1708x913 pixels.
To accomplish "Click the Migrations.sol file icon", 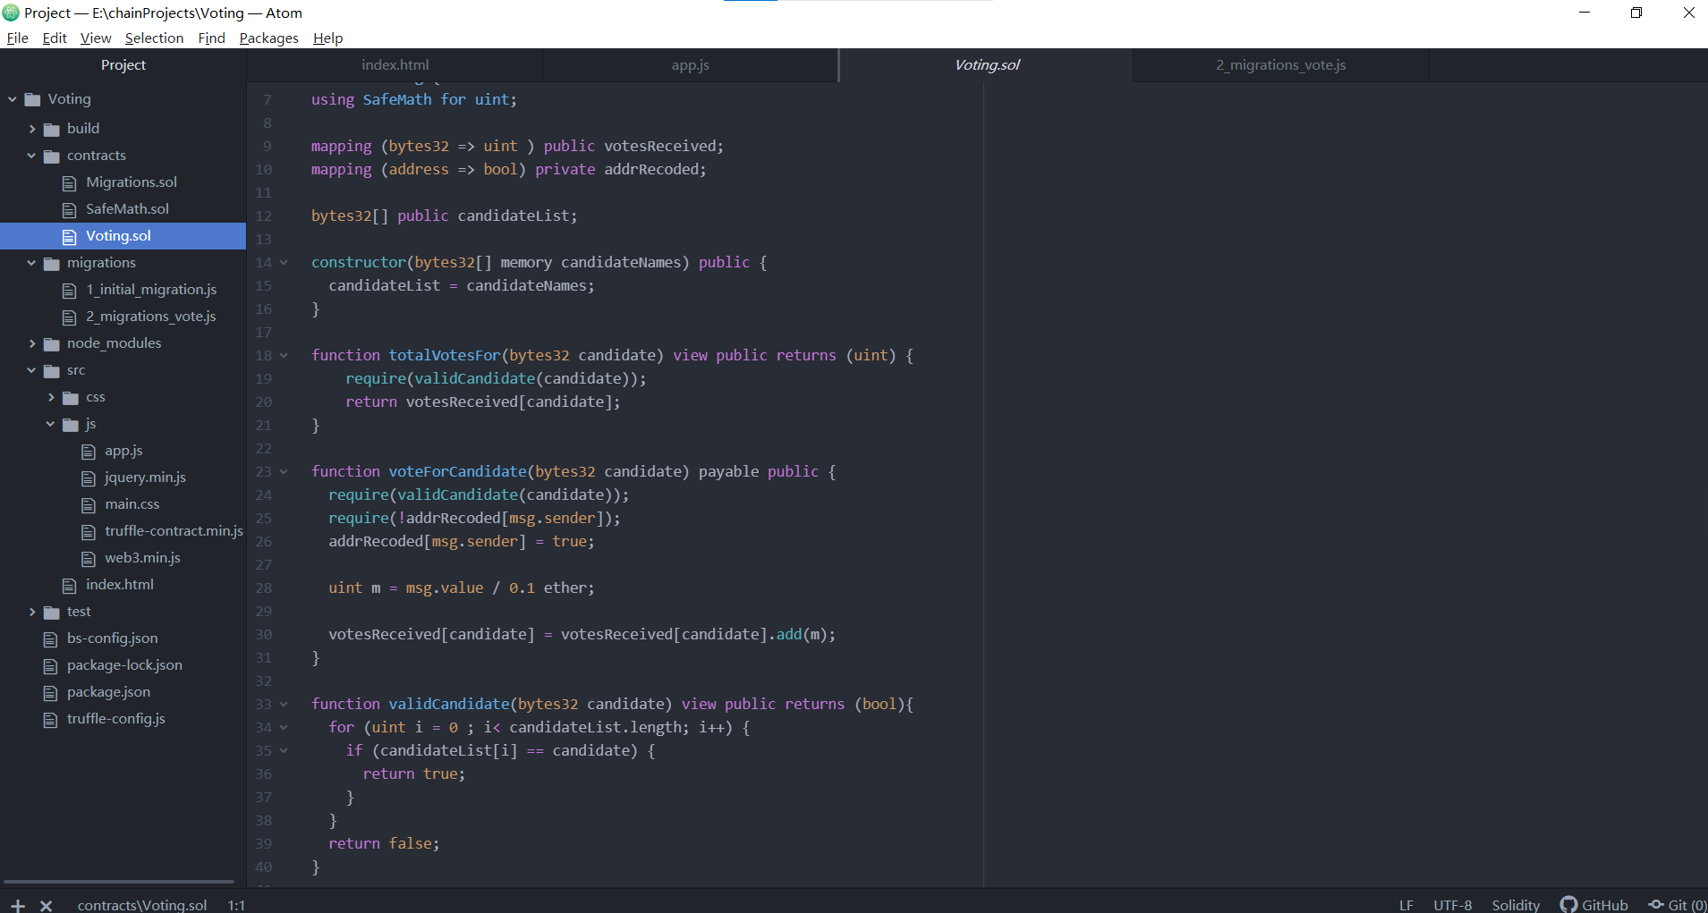I will [70, 183].
